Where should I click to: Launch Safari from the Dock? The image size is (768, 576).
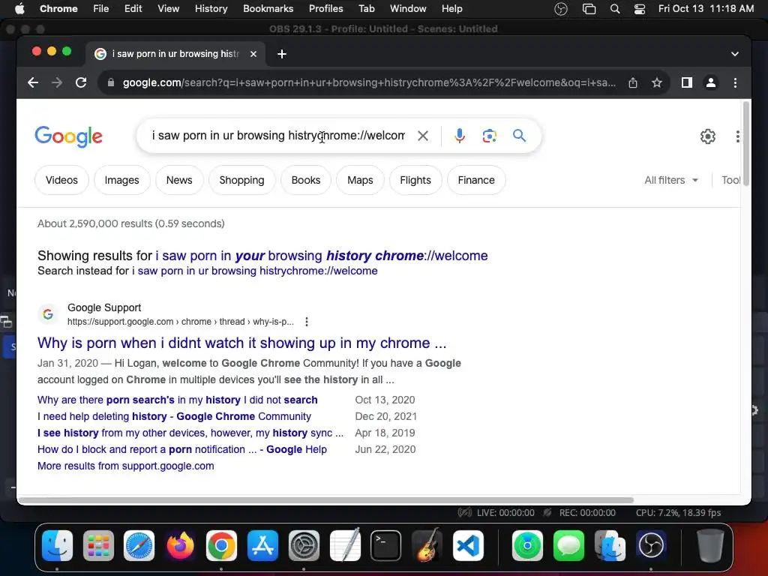(x=139, y=545)
